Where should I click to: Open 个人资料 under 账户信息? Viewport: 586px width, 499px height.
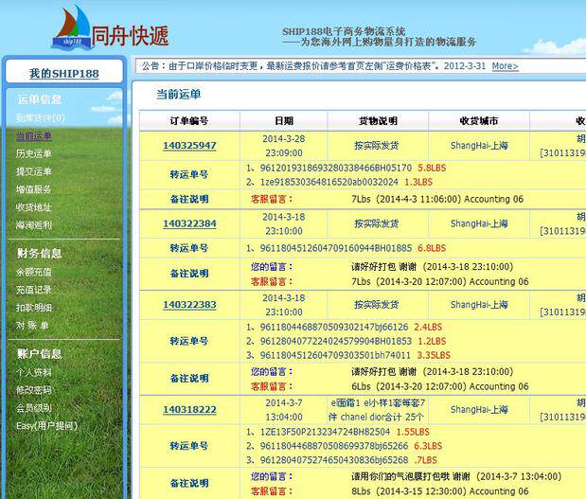34,372
